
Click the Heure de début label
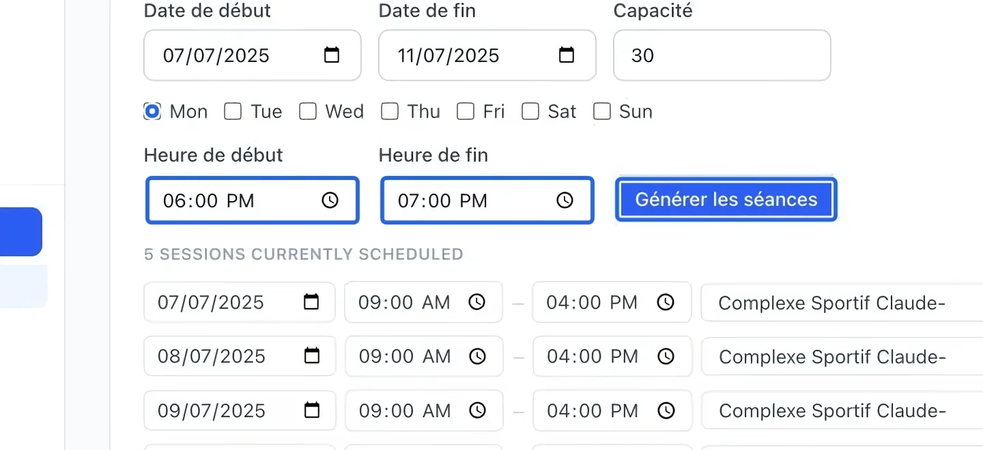point(214,155)
